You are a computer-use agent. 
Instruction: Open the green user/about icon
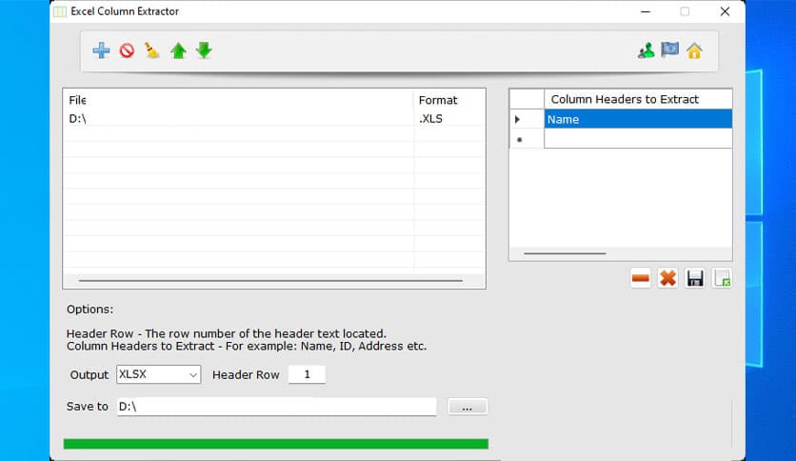pos(646,50)
